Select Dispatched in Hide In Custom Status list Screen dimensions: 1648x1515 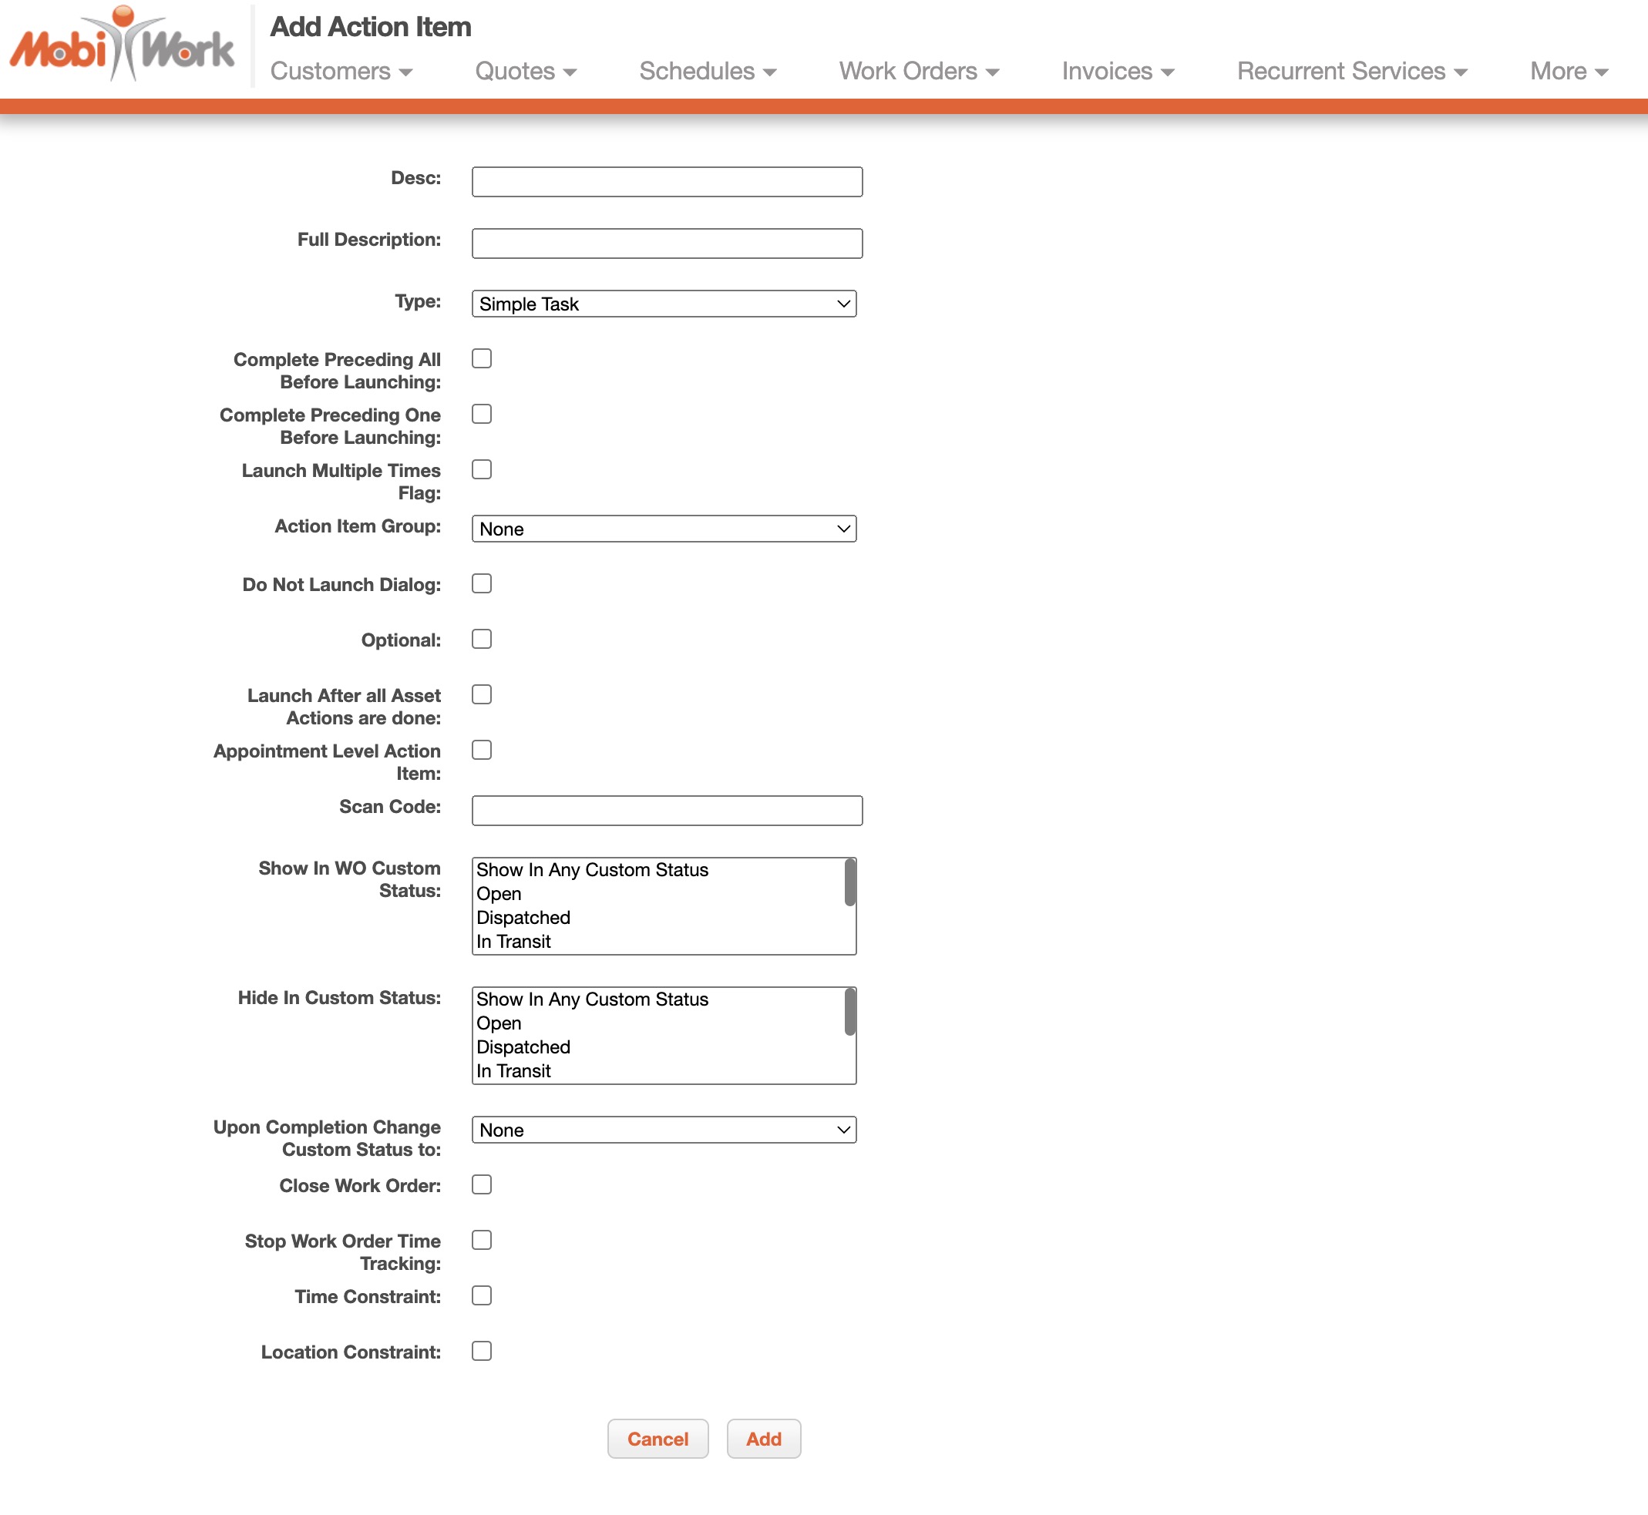coord(523,1047)
